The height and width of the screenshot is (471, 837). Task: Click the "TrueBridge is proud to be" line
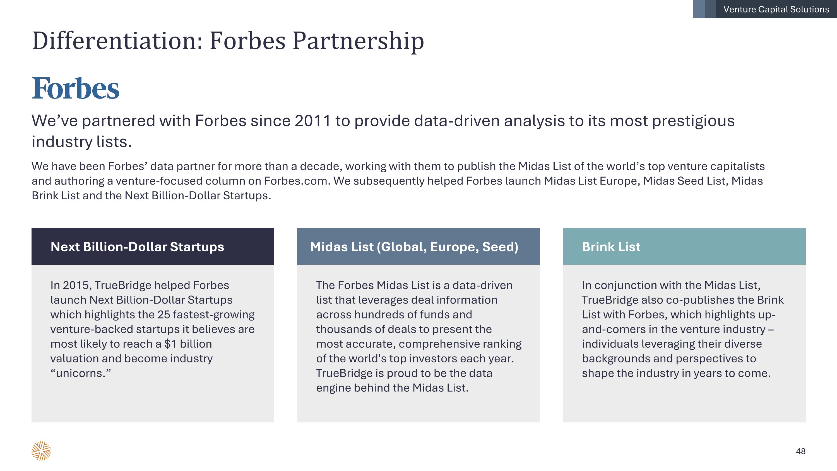404,374
